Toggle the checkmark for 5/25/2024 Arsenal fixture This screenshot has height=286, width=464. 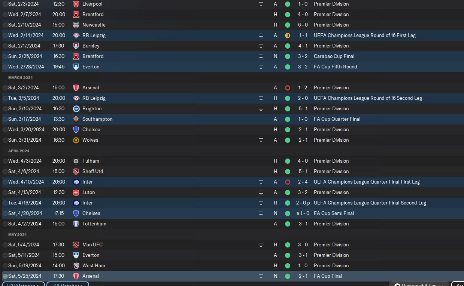coord(5,276)
